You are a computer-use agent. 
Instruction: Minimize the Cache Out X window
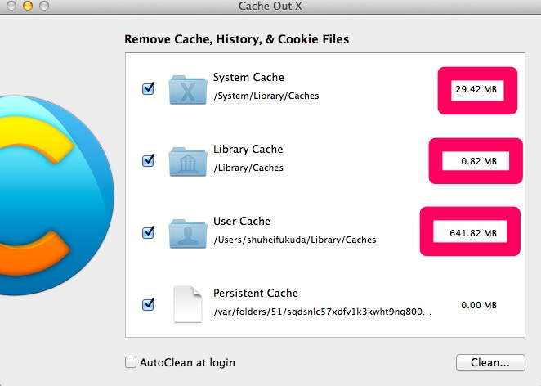[x=28, y=6]
